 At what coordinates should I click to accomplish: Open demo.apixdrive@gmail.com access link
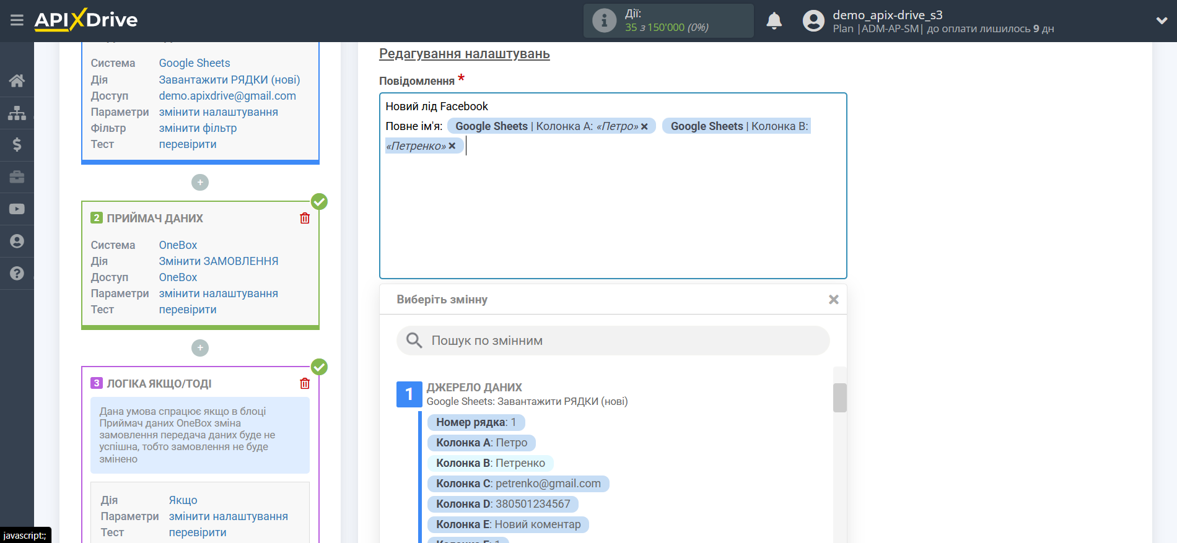click(x=227, y=96)
